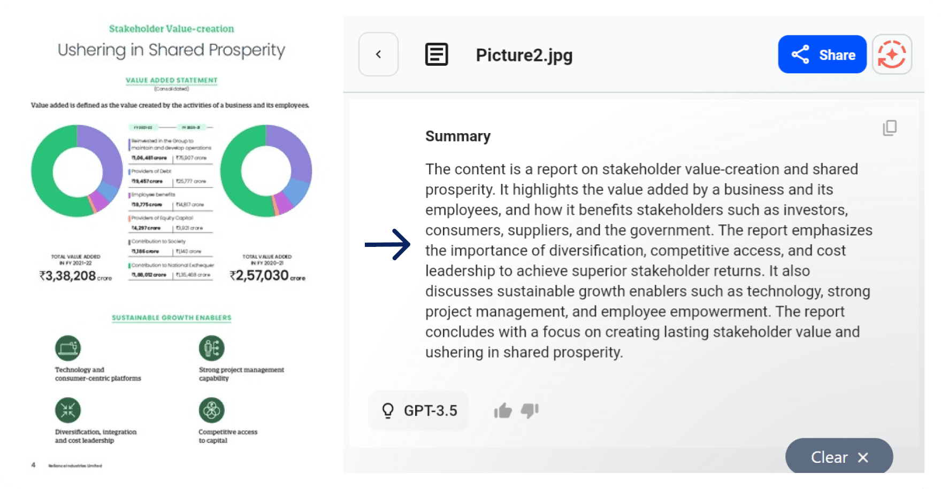This screenshot has height=489, width=941.
Task: Click the back chevron button
Action: pos(378,54)
